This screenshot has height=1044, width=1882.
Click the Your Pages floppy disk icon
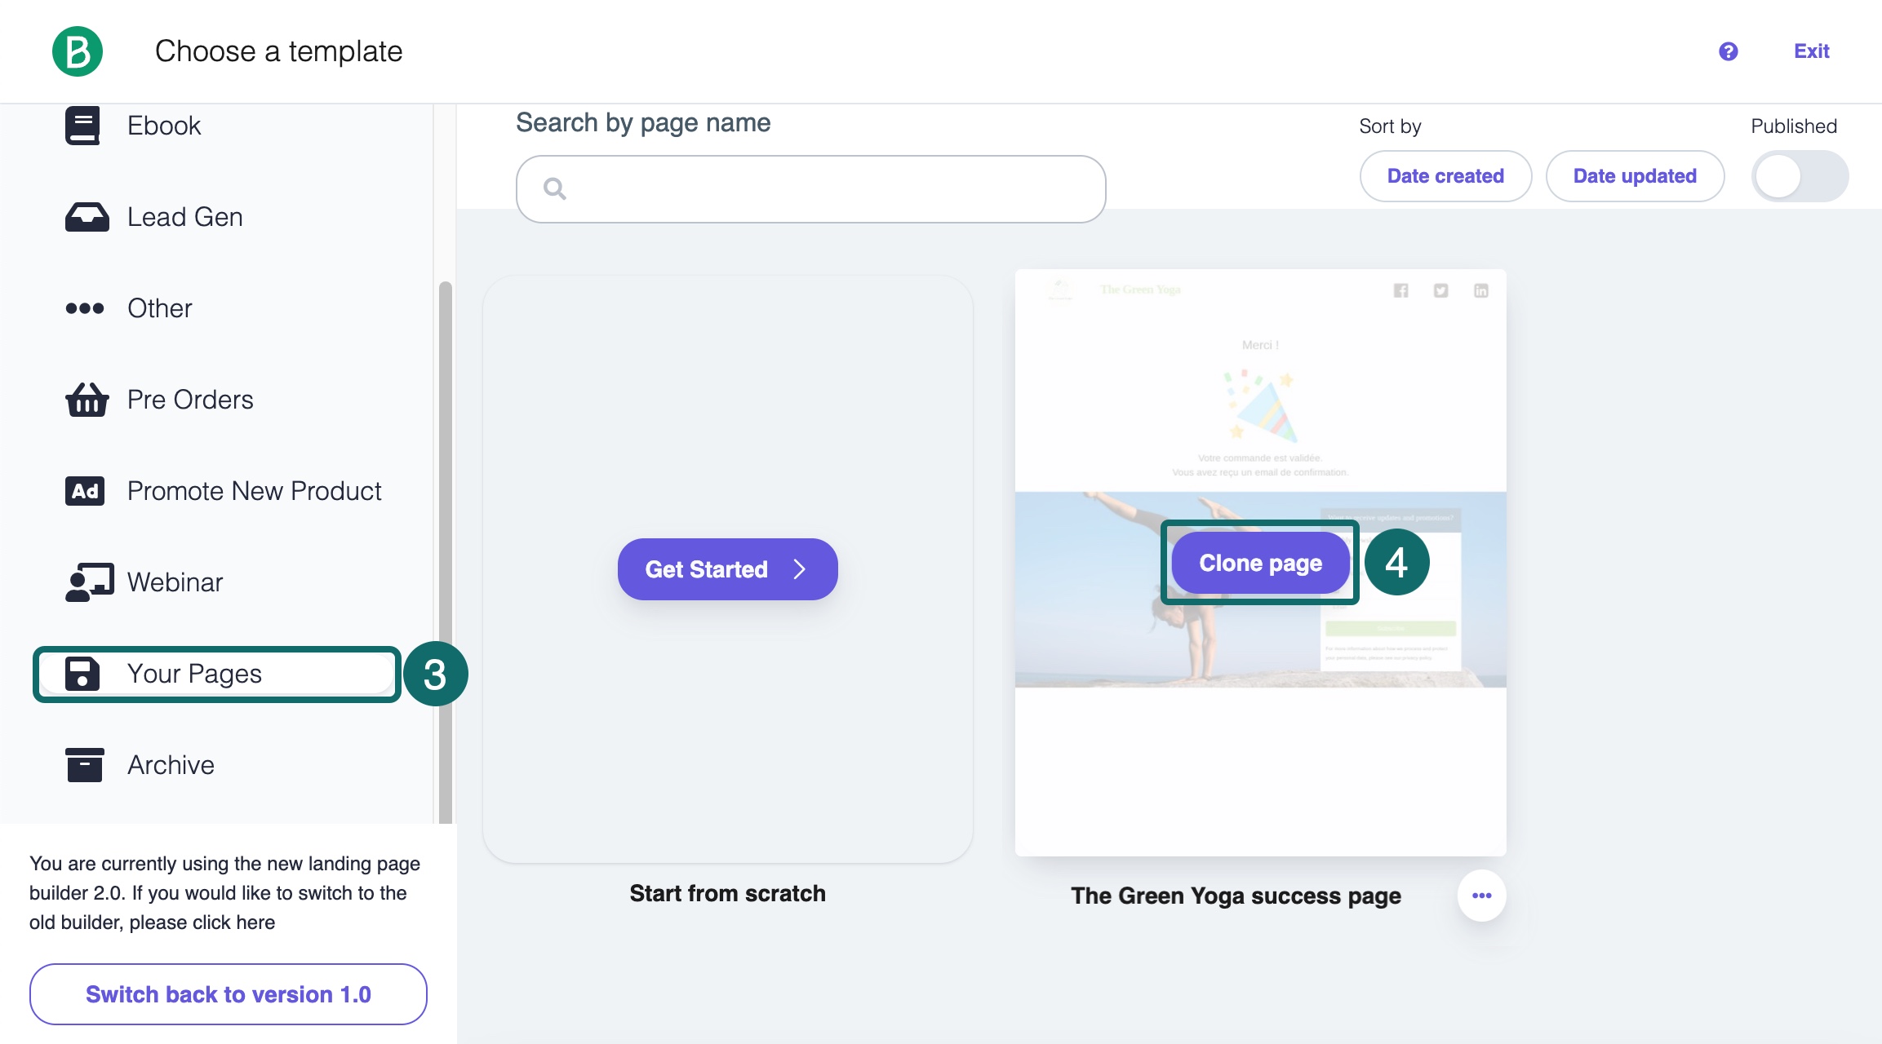pyautogui.click(x=82, y=674)
